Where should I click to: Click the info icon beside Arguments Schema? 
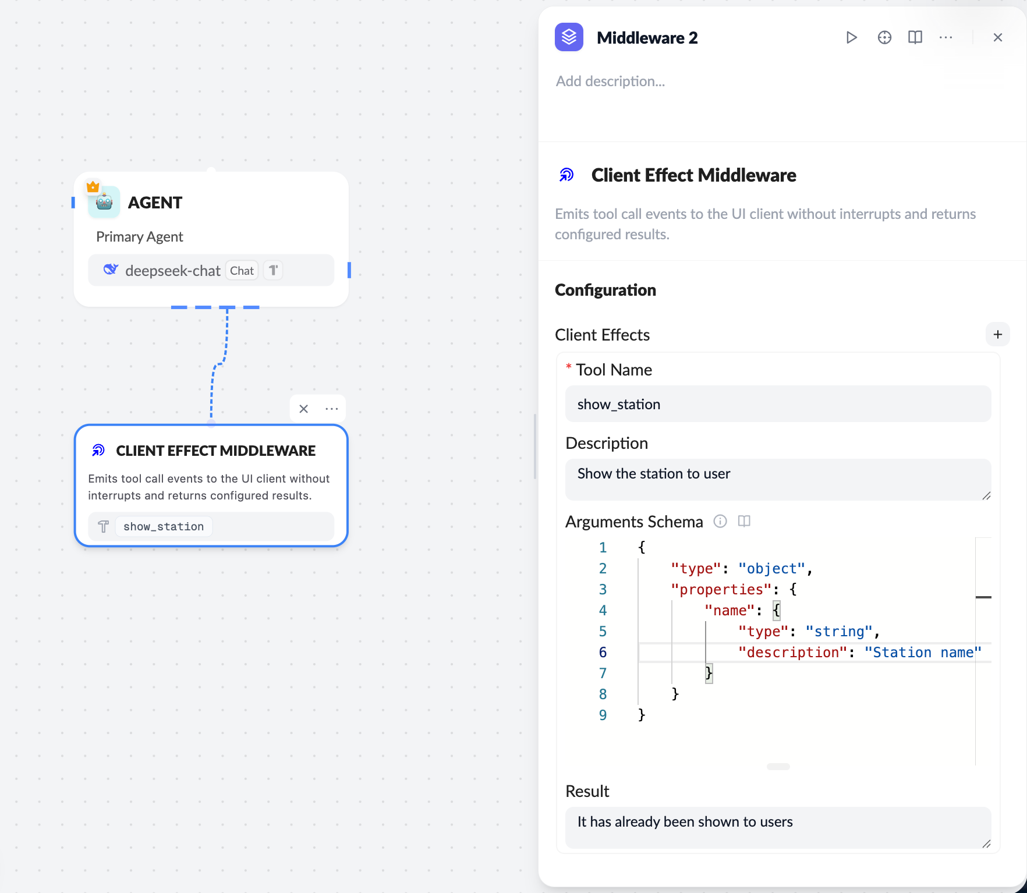tap(720, 522)
